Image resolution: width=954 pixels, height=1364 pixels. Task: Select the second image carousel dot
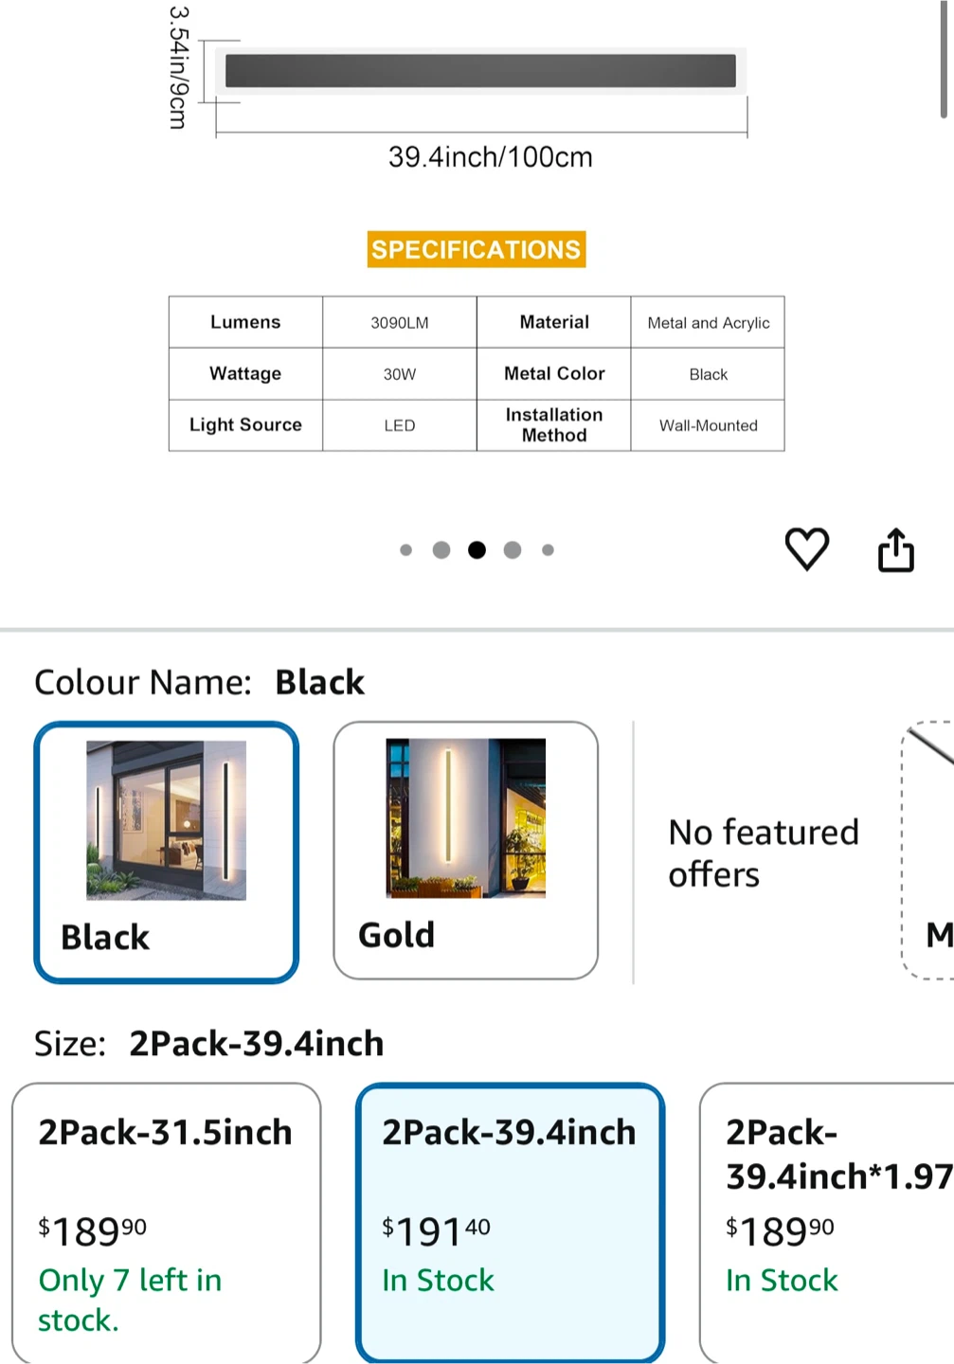click(x=441, y=549)
